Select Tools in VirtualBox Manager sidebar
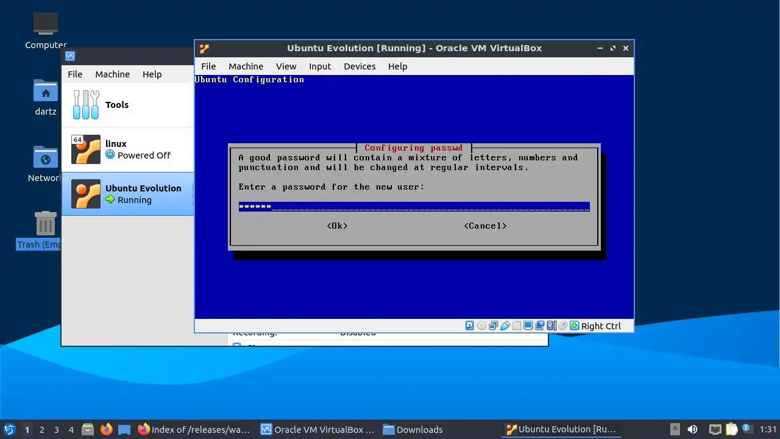This screenshot has width=780, height=439. pyautogui.click(x=128, y=105)
